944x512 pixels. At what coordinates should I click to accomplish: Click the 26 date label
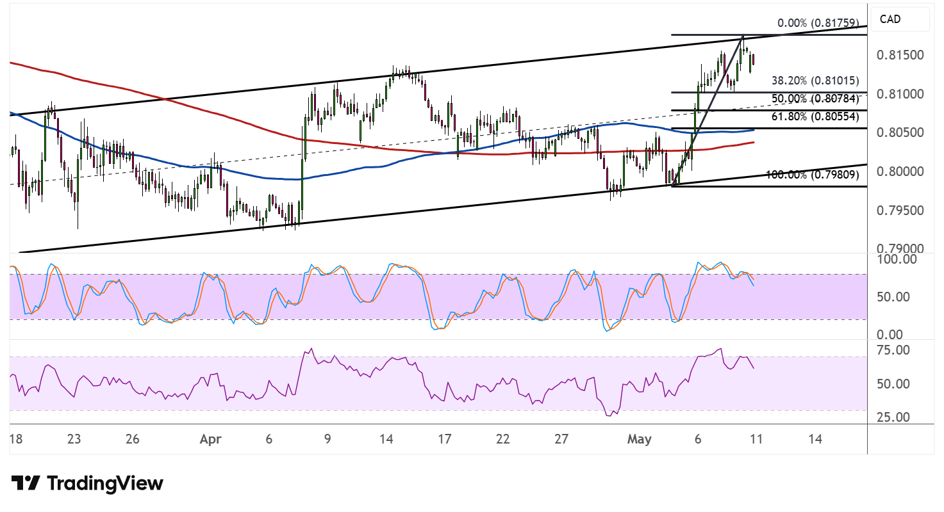133,440
